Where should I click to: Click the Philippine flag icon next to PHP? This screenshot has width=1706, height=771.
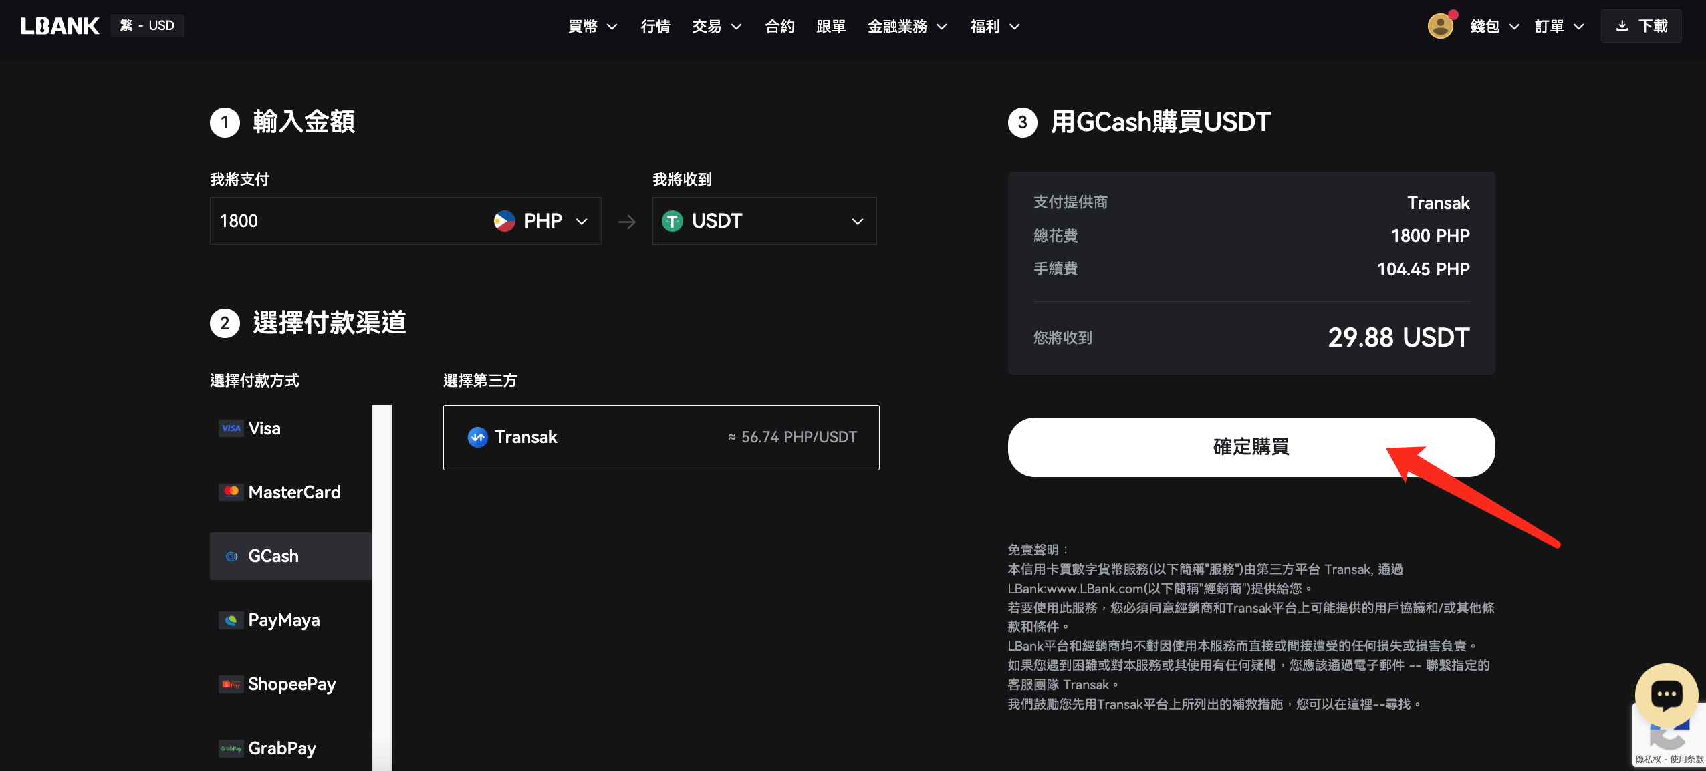pos(504,221)
